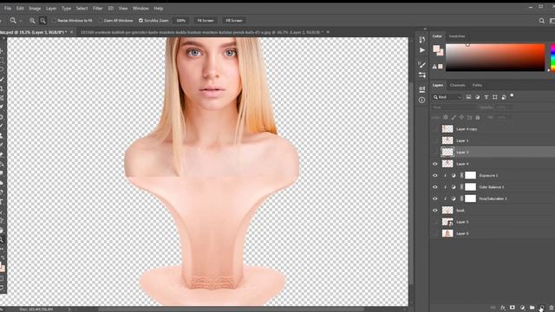Hide the Color Balance 1 adjustment layer

(435, 187)
